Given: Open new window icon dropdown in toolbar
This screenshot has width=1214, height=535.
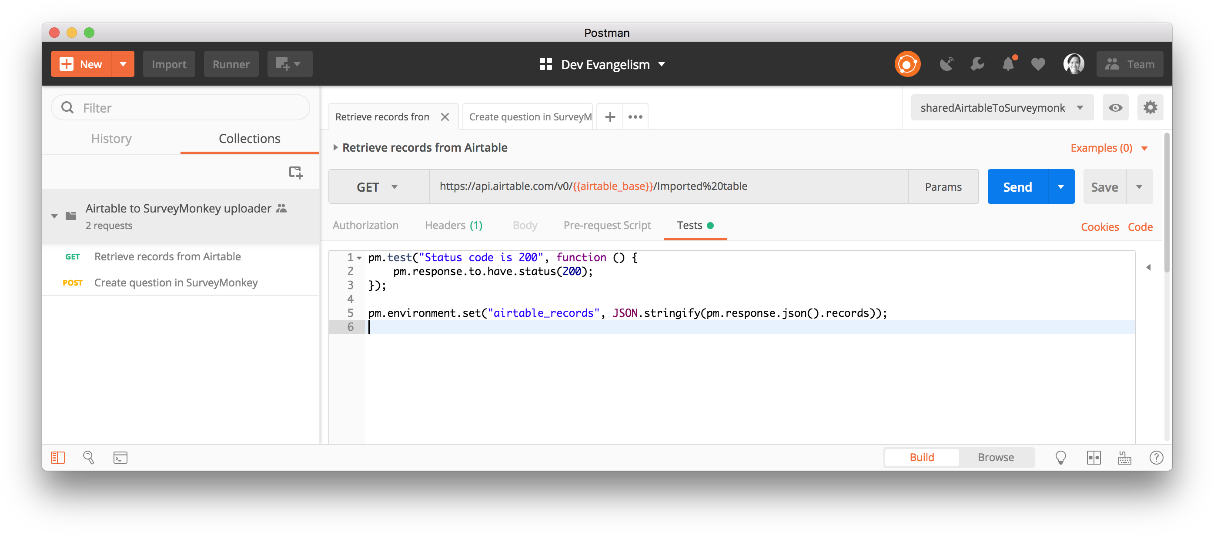Looking at the screenshot, I should (289, 64).
